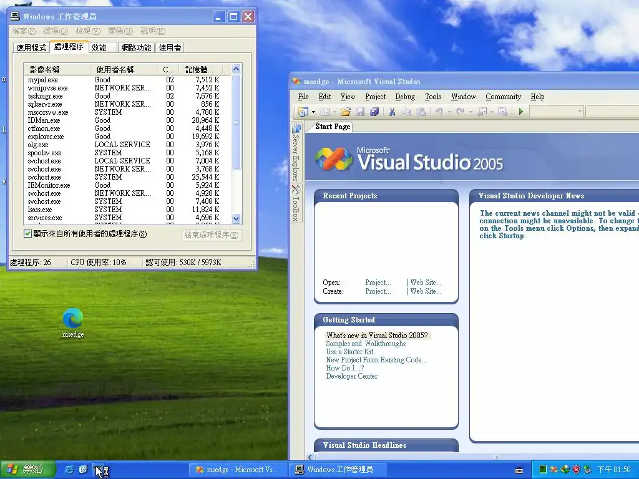
Task: Click the Undo arrow icon
Action: (439, 112)
